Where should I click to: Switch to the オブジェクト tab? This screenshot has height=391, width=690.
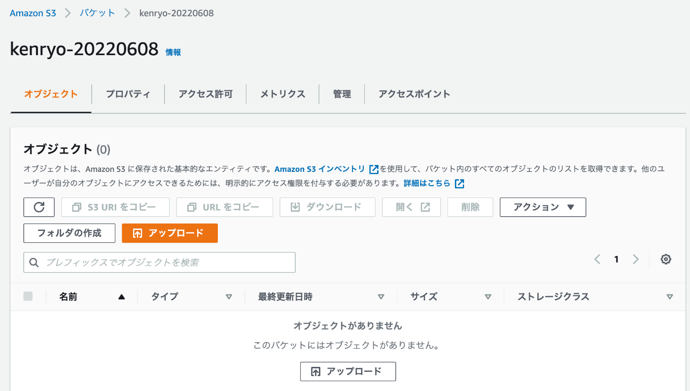point(51,94)
